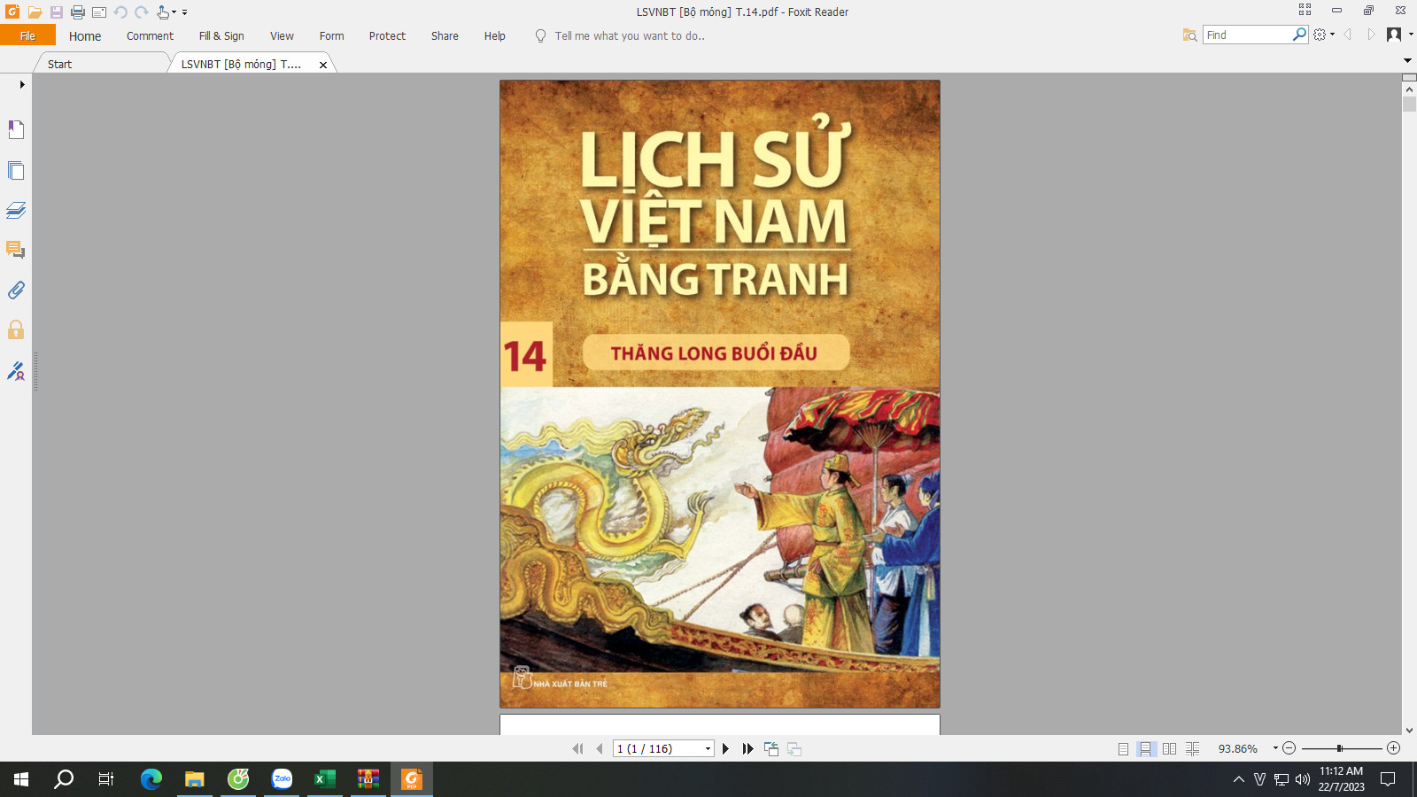Go to previous find result arrow
Screen dimensions: 1417x797
[1348, 35]
